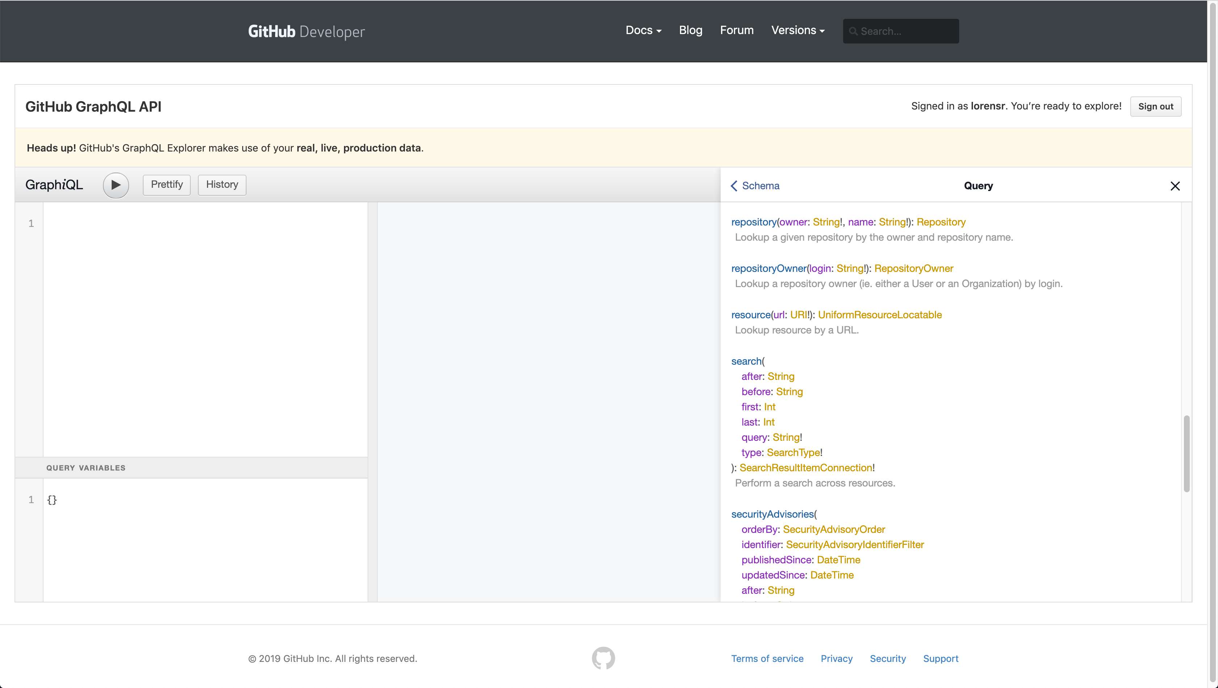Go to the Blog page
This screenshot has height=688, width=1218.
point(690,30)
